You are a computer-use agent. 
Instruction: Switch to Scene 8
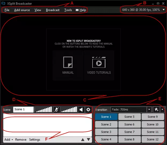[x=130, y=139]
